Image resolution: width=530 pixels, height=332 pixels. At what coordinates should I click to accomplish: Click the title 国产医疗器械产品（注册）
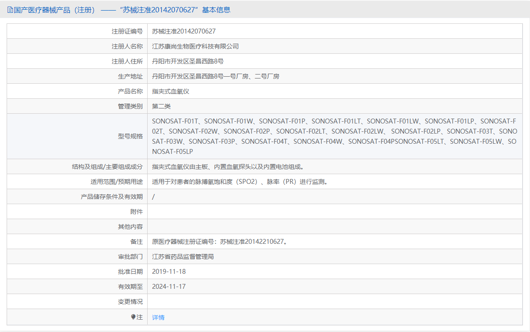[53, 9]
